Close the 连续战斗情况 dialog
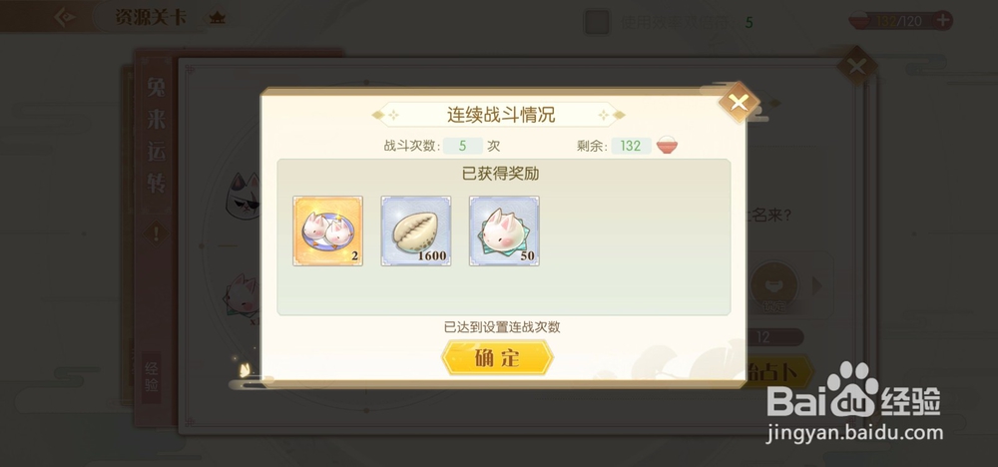The image size is (998, 467). click(739, 102)
